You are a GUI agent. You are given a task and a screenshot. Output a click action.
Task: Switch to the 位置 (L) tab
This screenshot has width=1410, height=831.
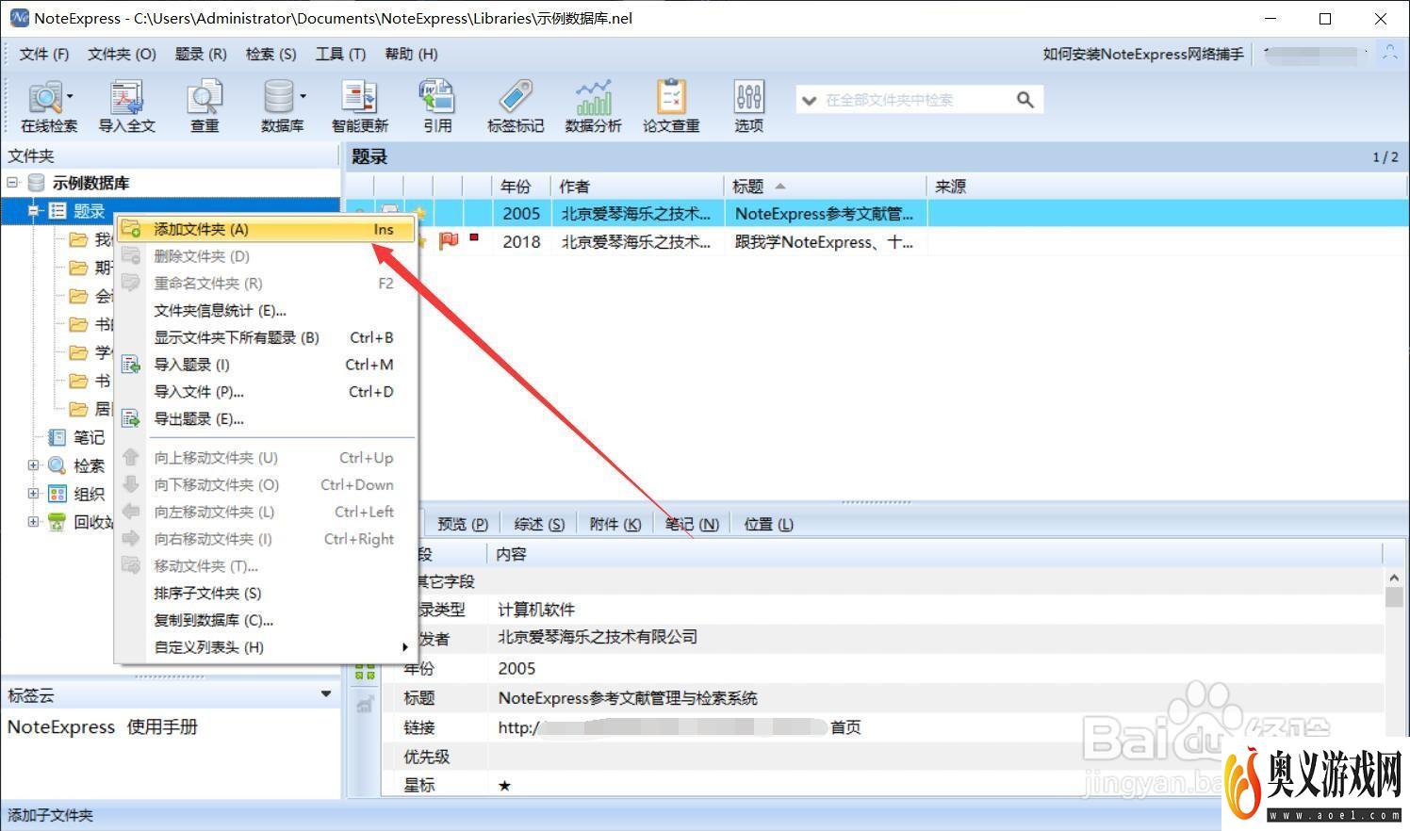coord(768,524)
